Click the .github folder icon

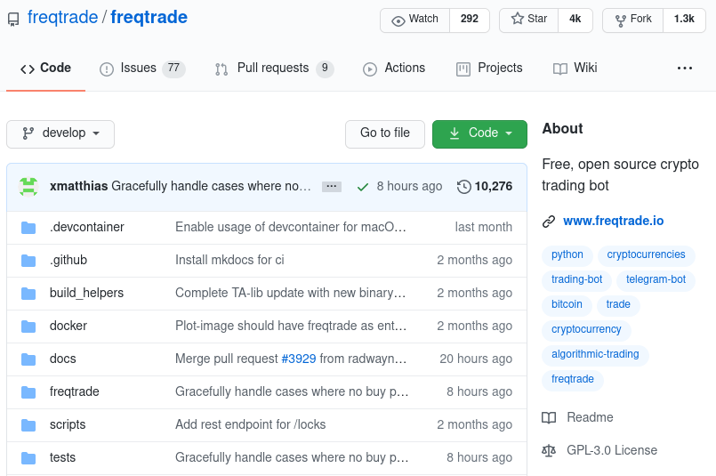28,261
